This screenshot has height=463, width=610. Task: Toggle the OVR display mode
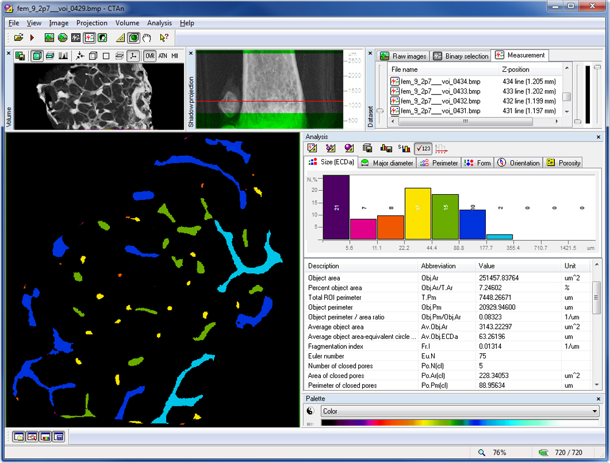[x=150, y=56]
